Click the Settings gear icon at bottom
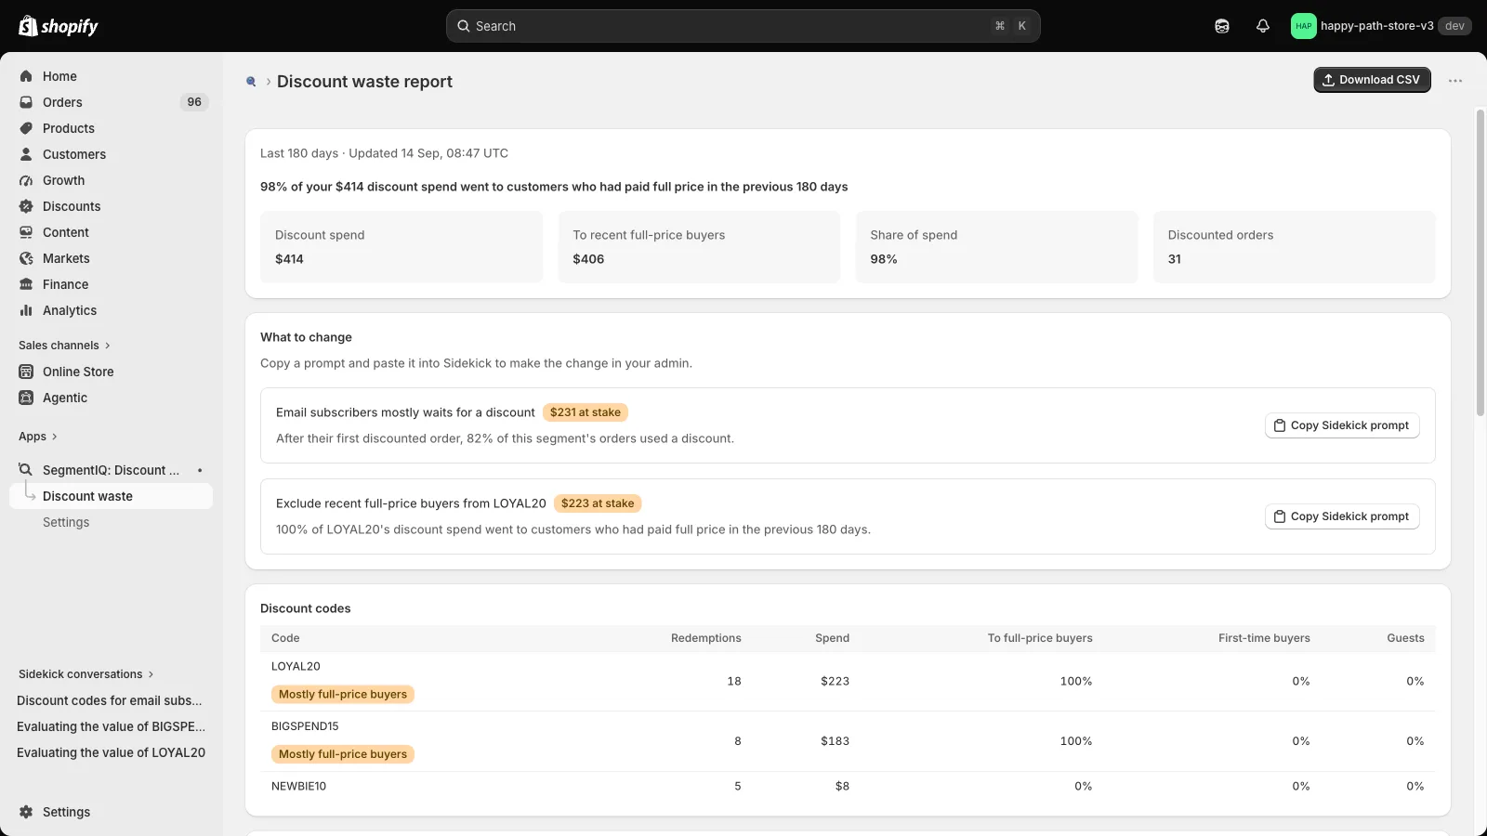 coord(26,812)
